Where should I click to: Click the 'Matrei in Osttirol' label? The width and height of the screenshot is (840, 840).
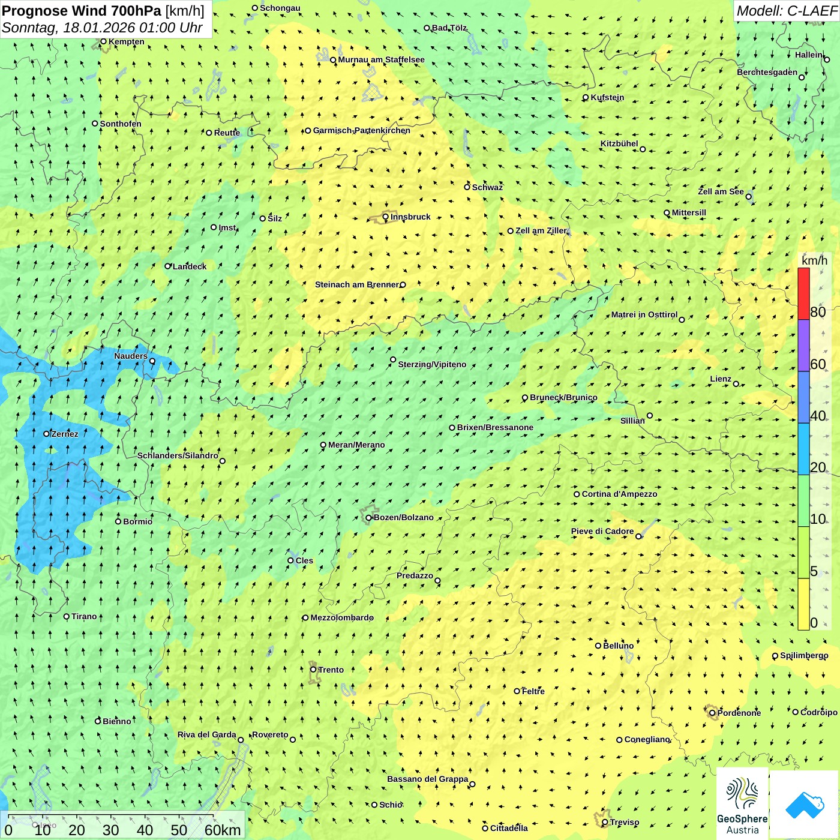coord(644,314)
